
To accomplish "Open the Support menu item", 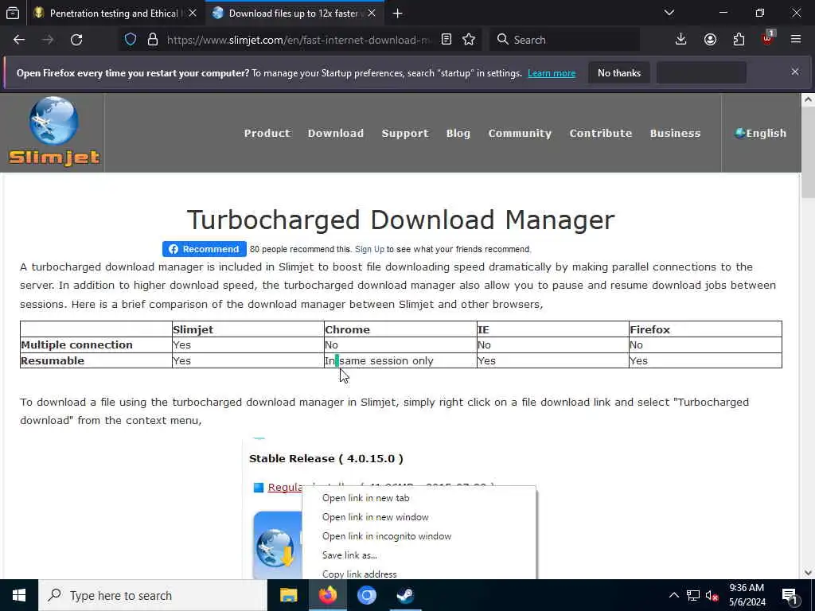I will [405, 133].
